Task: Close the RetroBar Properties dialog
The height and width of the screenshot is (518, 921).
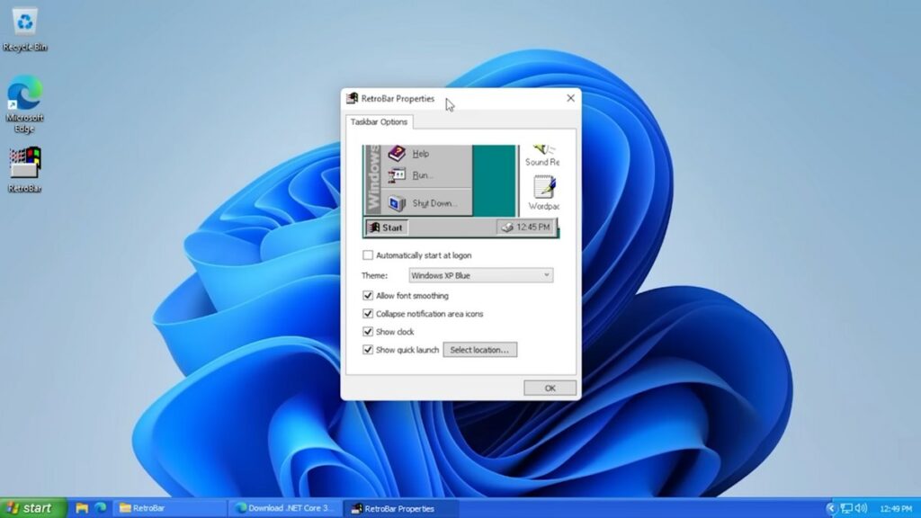Action: [570, 98]
